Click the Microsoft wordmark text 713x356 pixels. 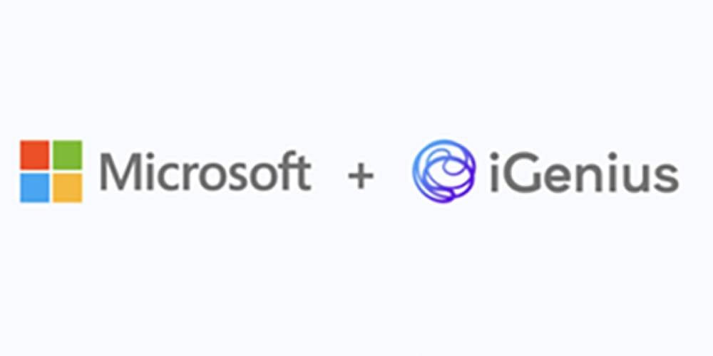[x=205, y=171]
